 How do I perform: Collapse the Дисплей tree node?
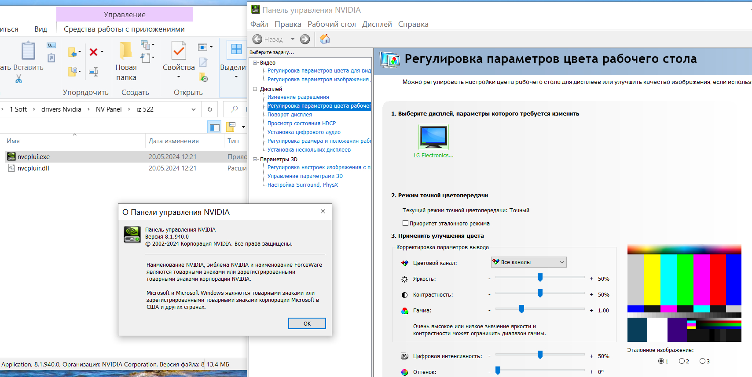(255, 89)
